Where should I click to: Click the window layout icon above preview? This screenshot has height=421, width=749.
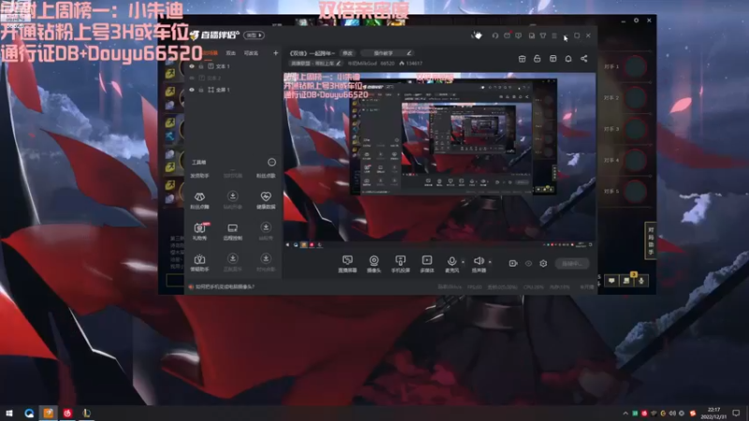552,59
